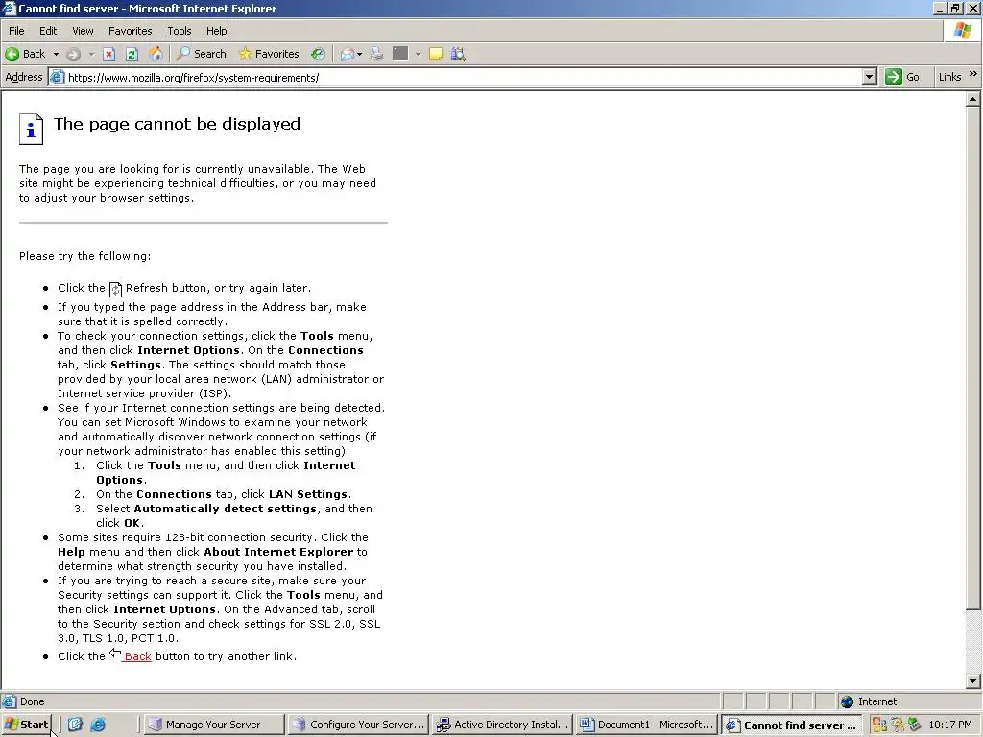This screenshot has width=983, height=737.
Task: Click the third system tray icon beside the clock
Action: click(915, 725)
